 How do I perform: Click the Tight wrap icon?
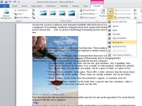pyautogui.click(x=109, y=30)
